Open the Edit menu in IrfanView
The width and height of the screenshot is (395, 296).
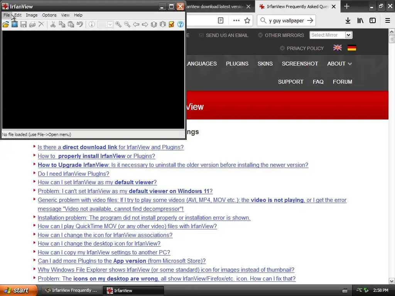[18, 15]
